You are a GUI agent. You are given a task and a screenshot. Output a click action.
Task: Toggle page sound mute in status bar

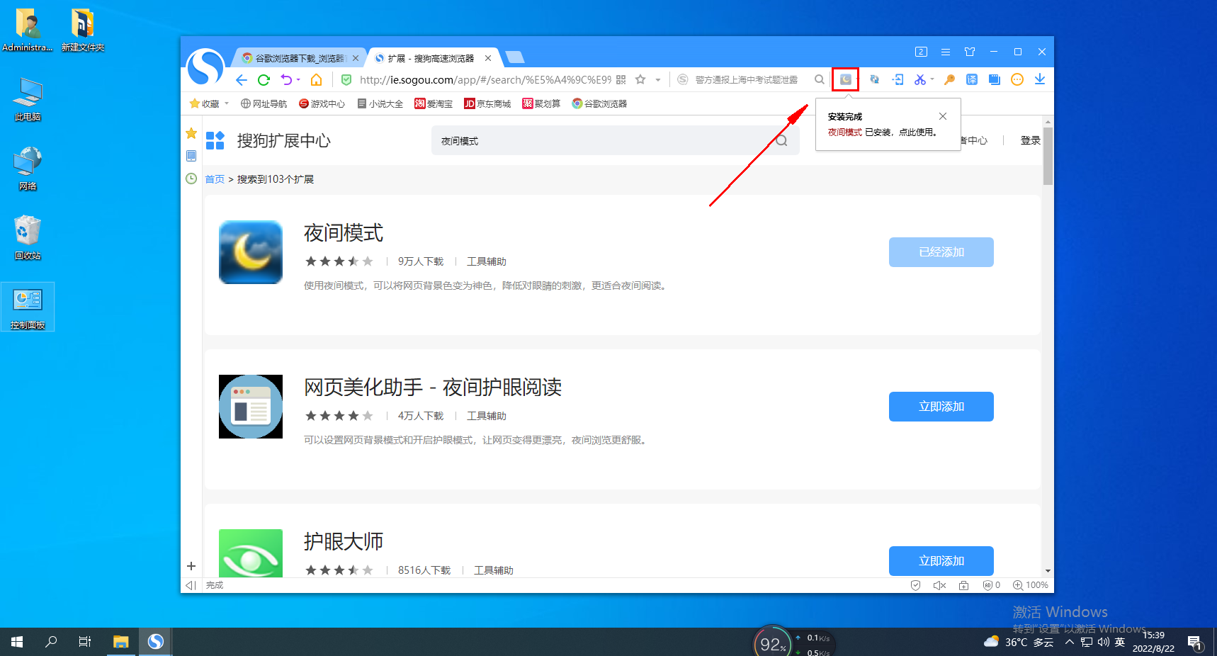(x=939, y=585)
